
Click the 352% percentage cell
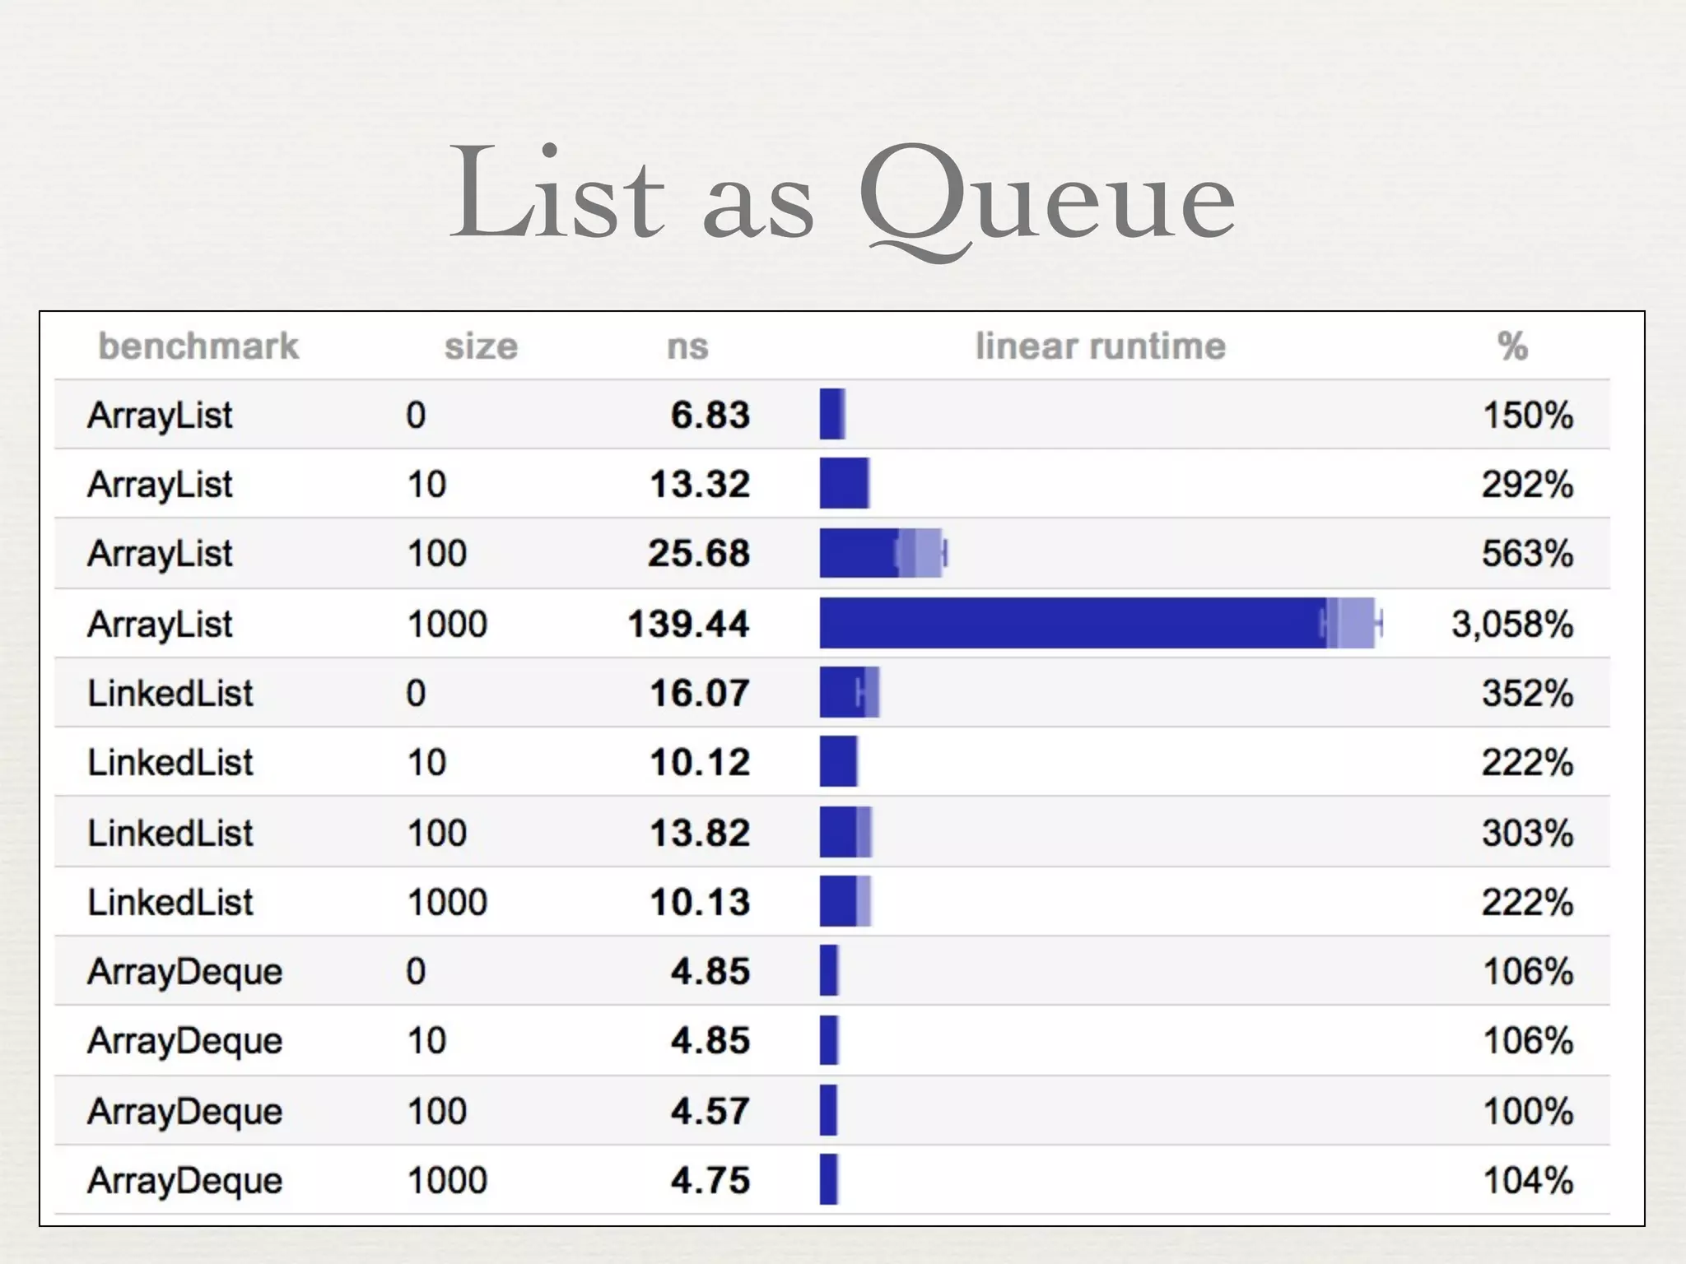[1528, 693]
